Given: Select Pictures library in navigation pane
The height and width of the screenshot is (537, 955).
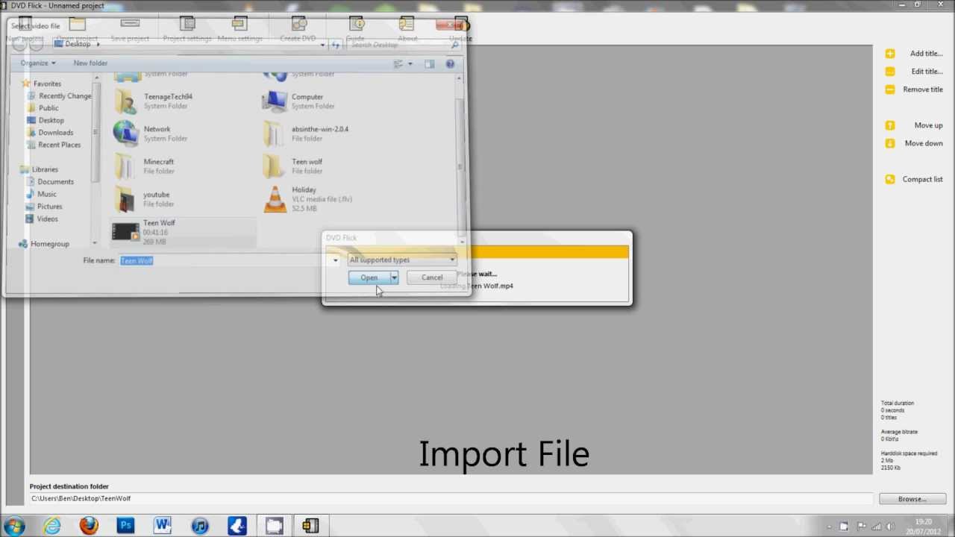Looking at the screenshot, I should 49,207.
